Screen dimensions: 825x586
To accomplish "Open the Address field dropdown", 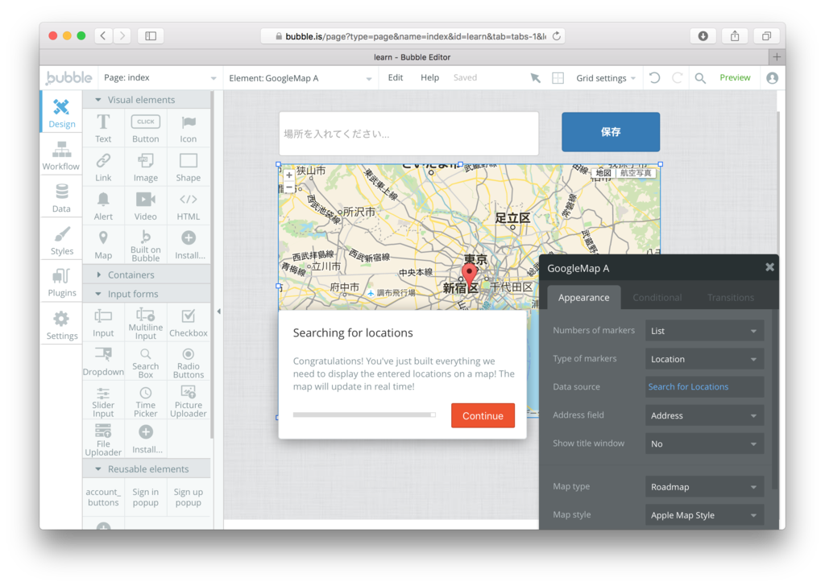I will point(704,415).
